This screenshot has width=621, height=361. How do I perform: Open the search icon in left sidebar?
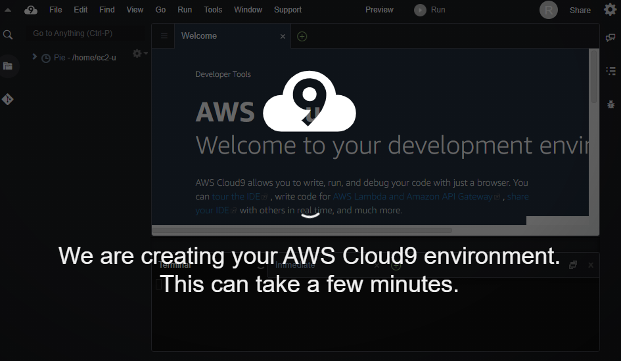(x=8, y=35)
